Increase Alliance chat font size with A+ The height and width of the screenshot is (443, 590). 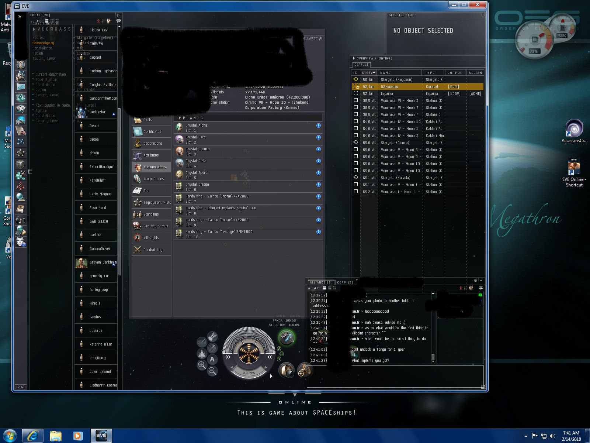click(316, 288)
